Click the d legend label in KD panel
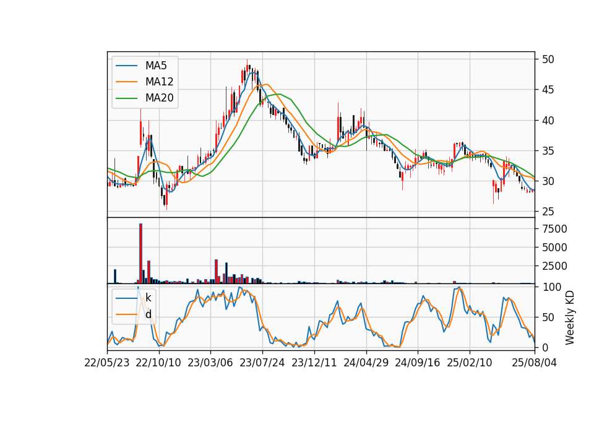This screenshot has width=594, height=427. click(148, 314)
